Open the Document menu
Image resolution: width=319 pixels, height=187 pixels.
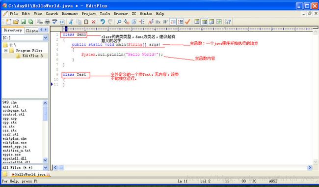pos(70,14)
